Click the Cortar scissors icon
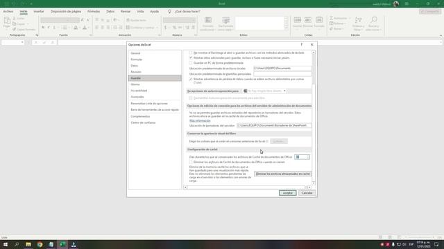This screenshot has height=249, width=444. (x=14, y=19)
